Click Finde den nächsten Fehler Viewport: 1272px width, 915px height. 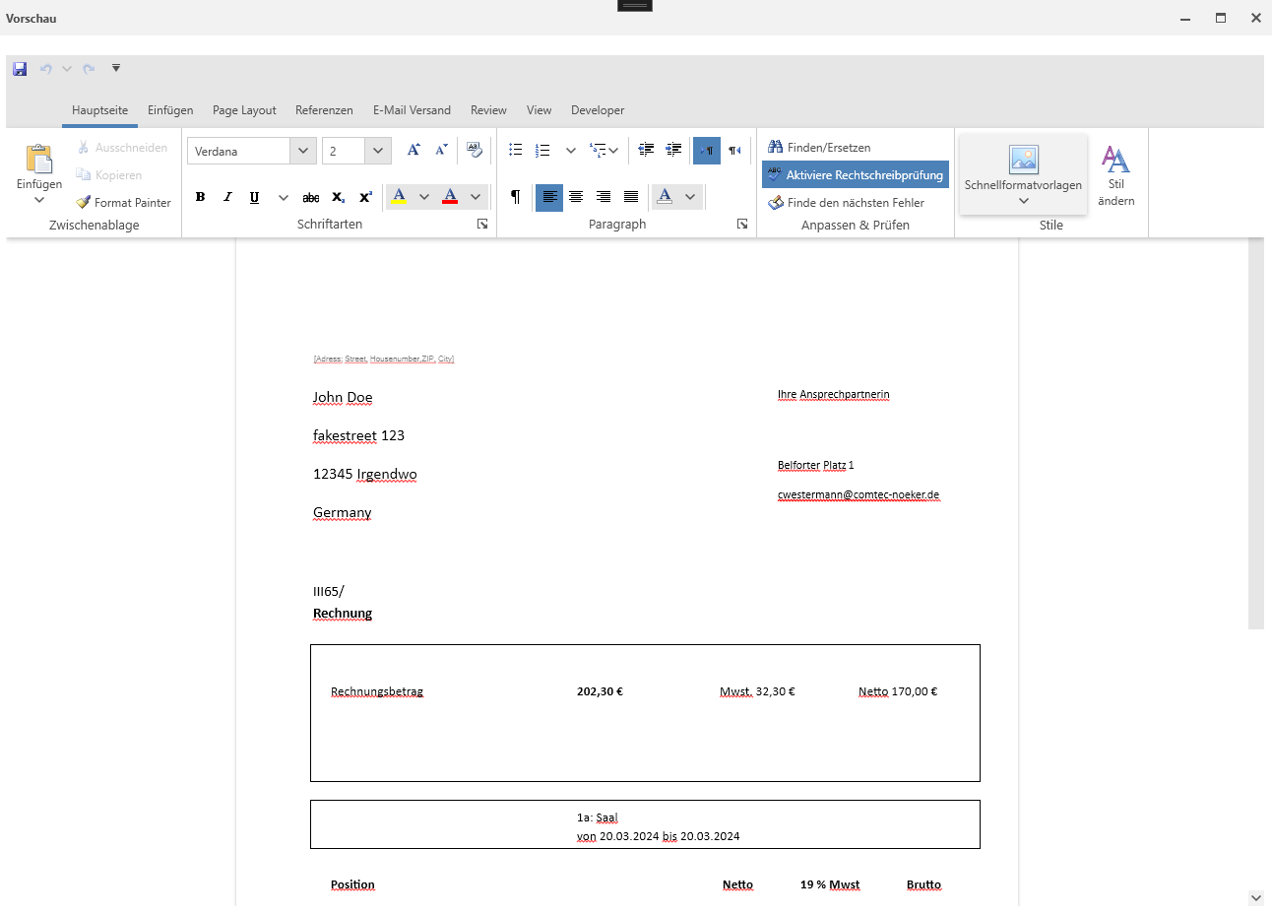point(847,203)
